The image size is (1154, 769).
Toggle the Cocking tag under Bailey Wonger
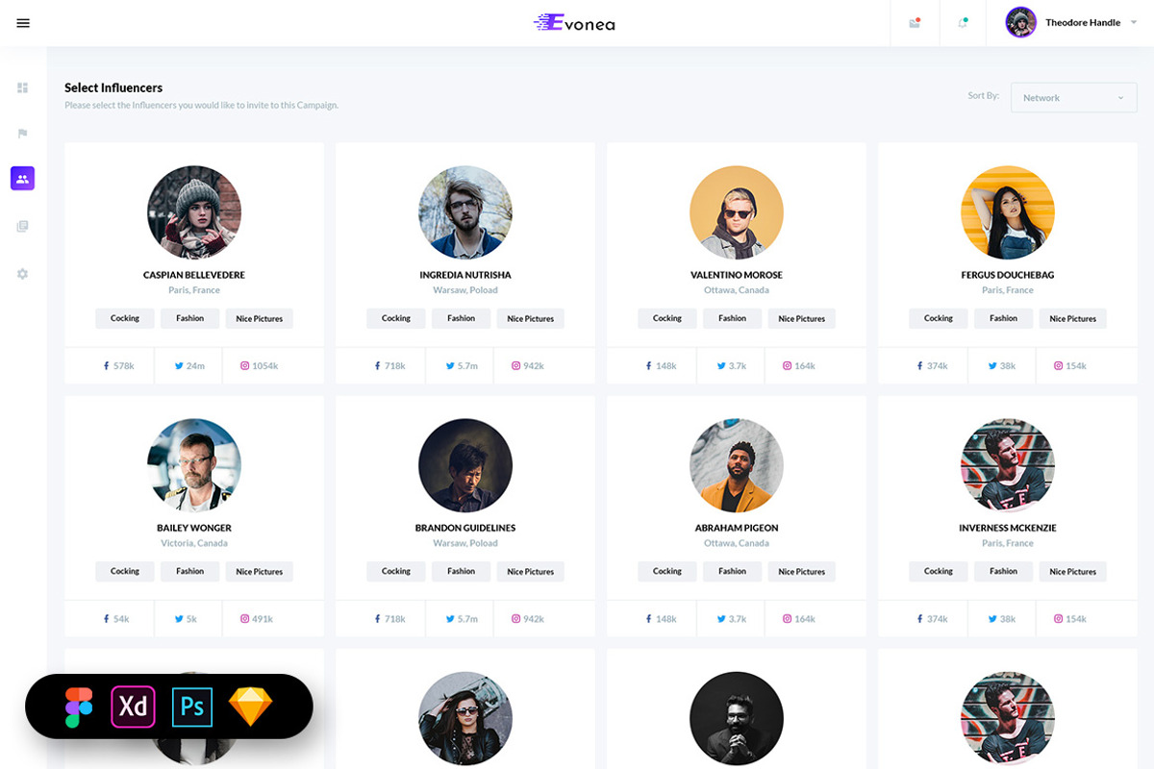pos(124,571)
